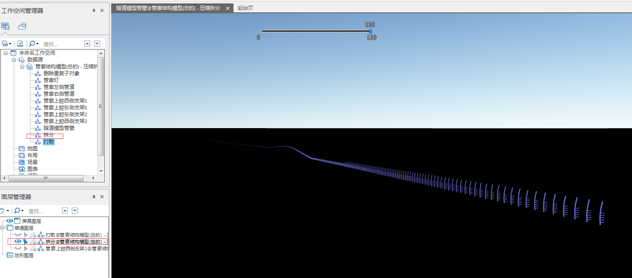The image size is (632, 278).
Task: Click workspace tree vertical scrollbar up arrow
Action: tap(101, 53)
